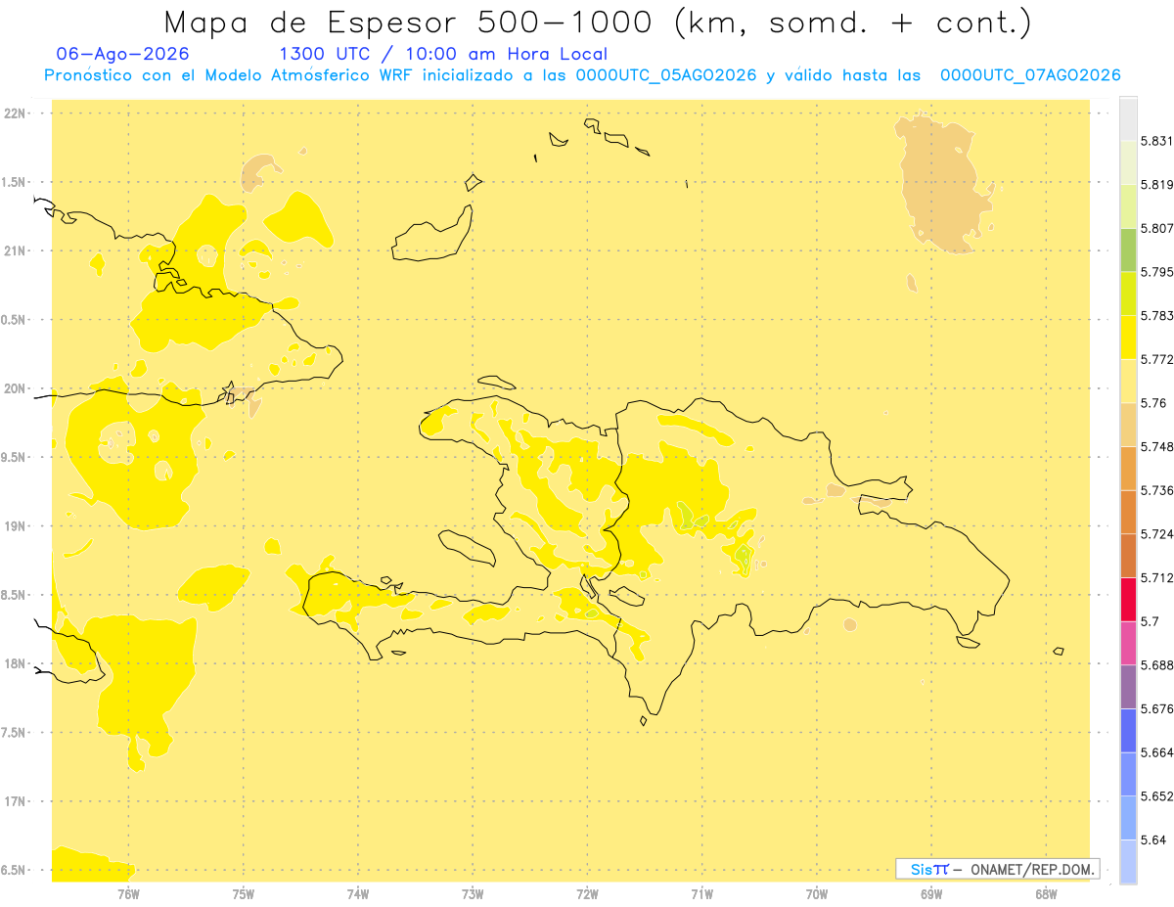The image size is (1174, 907).
Task: Click the legend value 5.7
Action: pyautogui.click(x=1150, y=621)
